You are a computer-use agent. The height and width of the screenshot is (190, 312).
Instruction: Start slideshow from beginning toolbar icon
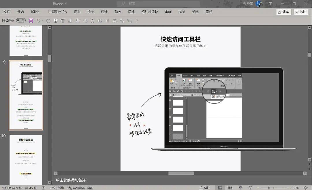click(x=56, y=21)
